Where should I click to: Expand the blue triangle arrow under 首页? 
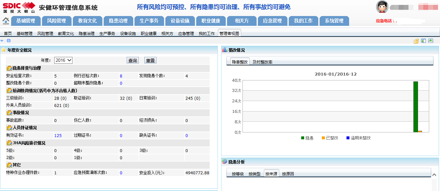[x=2, y=41]
